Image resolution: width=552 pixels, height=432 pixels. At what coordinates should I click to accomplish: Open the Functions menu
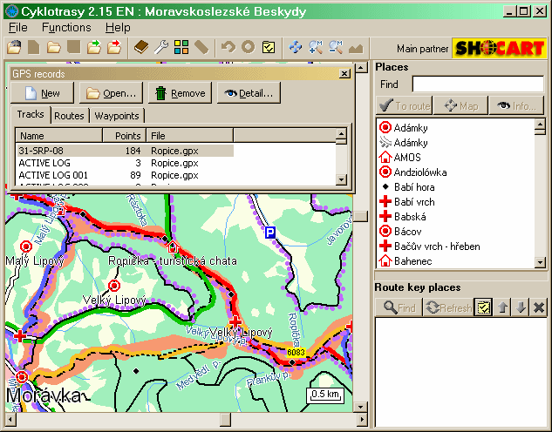(66, 27)
